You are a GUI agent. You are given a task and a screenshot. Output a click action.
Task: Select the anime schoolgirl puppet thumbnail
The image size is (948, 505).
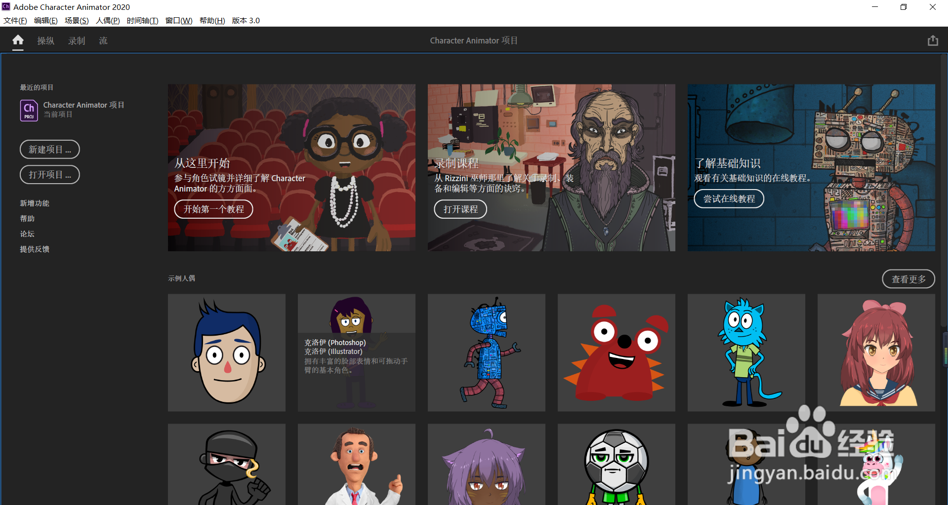pyautogui.click(x=876, y=352)
